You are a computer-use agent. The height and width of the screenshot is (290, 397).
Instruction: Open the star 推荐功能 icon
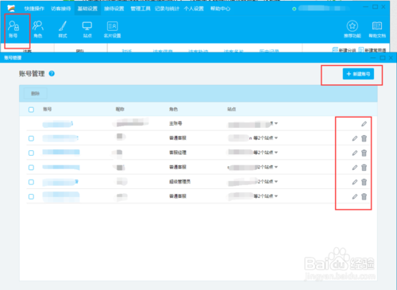click(x=353, y=29)
